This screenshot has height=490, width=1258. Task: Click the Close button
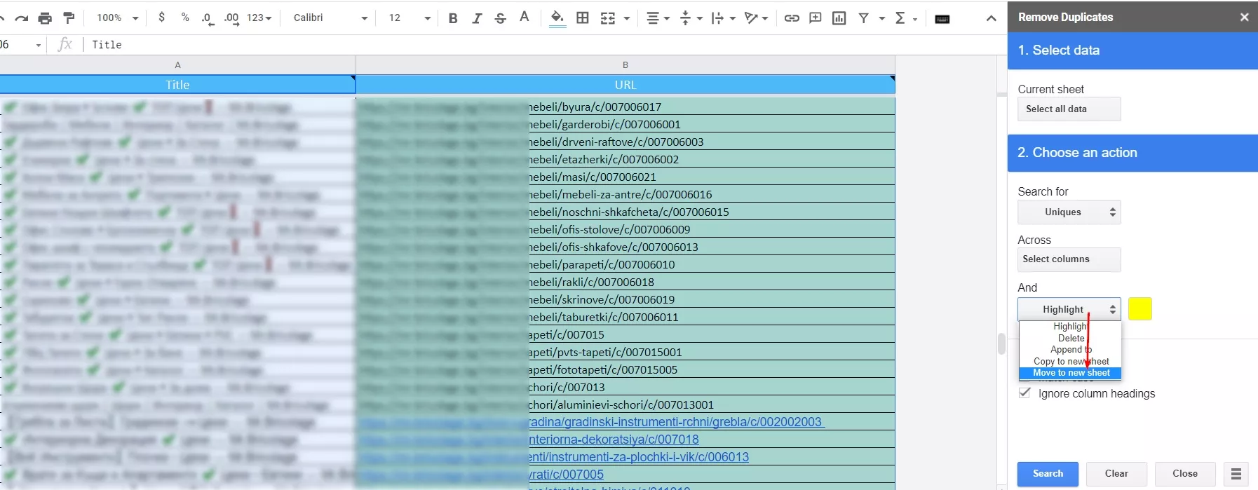[x=1185, y=474]
